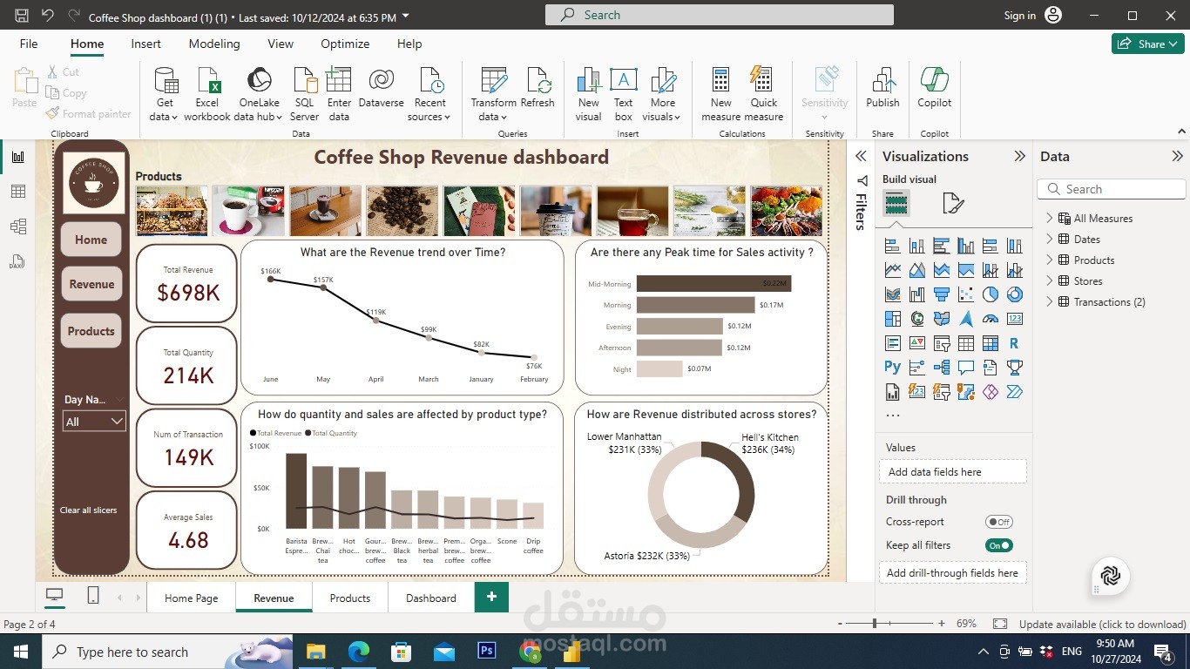Click the dashboard's Products navigation button
This screenshot has height=669, width=1190.
tap(91, 331)
